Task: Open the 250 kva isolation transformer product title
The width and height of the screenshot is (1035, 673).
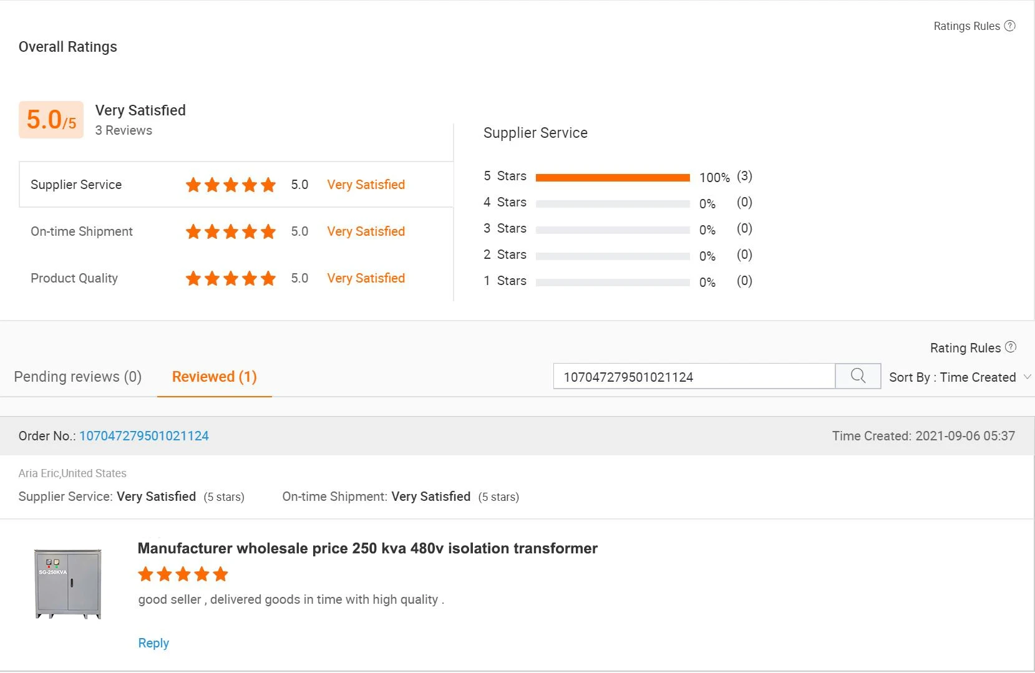Action: tap(367, 548)
